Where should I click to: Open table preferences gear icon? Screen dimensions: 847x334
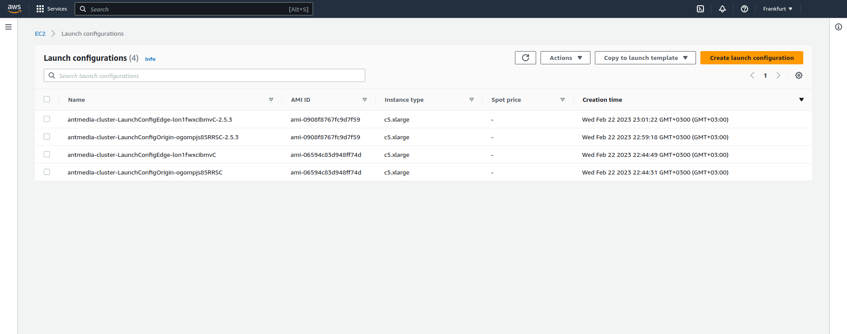coord(799,75)
